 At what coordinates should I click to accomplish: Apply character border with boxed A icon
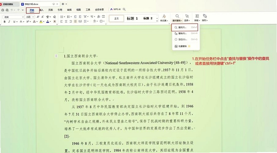[55, 22]
